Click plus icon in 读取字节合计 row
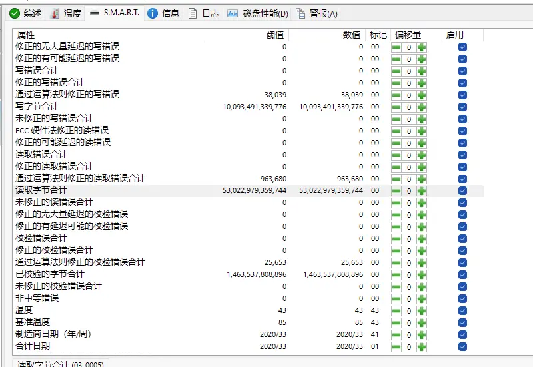 point(422,190)
